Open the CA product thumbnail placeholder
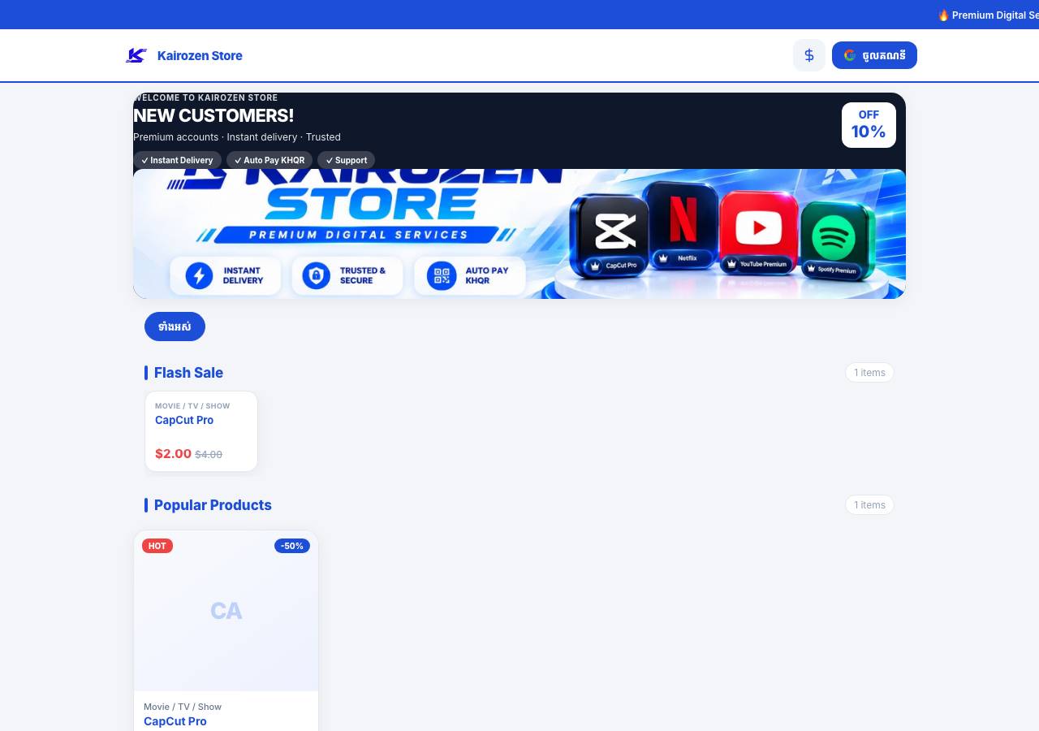Viewport: 1039px width, 731px height. click(226, 611)
